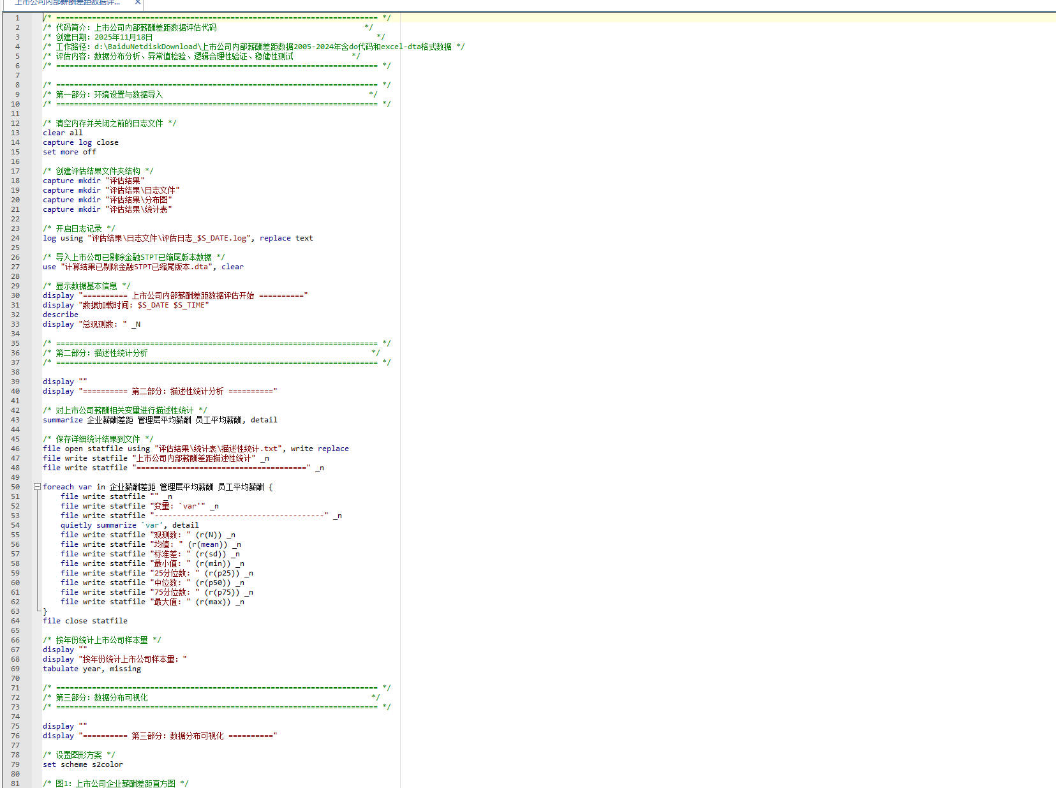Screen dimensions: 1056x788
Task: Click the comment heading '第三部分: 数据分布可视化'
Action: point(211,697)
